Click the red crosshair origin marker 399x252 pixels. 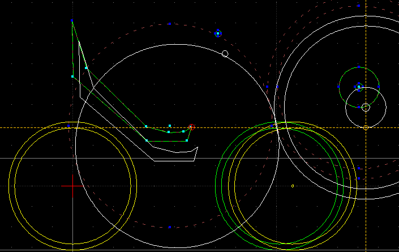(72, 185)
